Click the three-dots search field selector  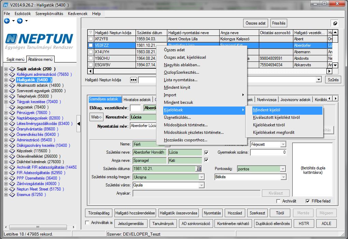tap(134, 80)
